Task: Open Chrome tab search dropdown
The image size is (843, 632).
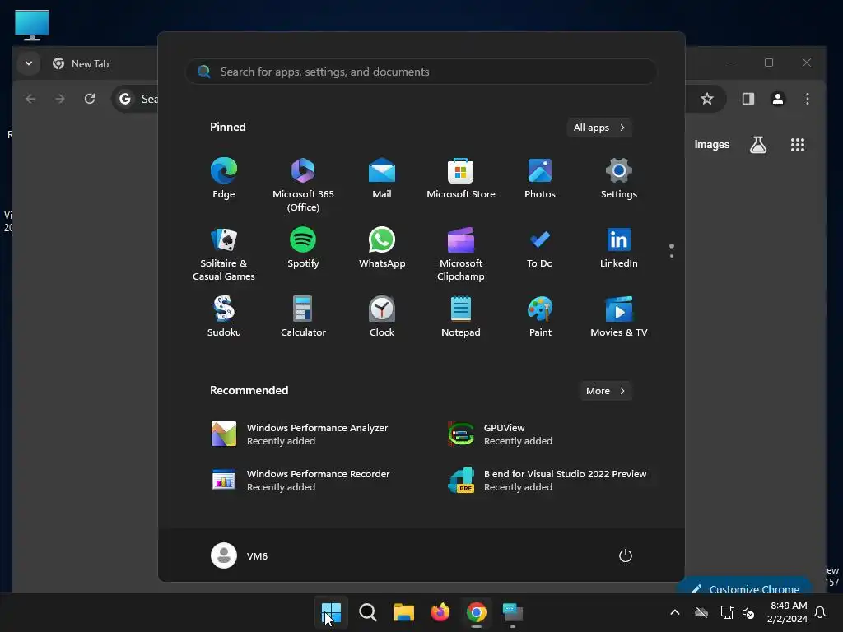Action: (29, 63)
